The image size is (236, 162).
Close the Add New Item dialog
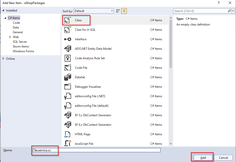pos(230,3)
